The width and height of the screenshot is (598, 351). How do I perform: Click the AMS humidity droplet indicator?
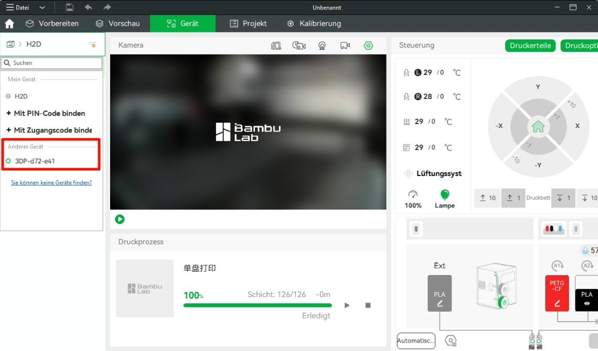pos(589,250)
